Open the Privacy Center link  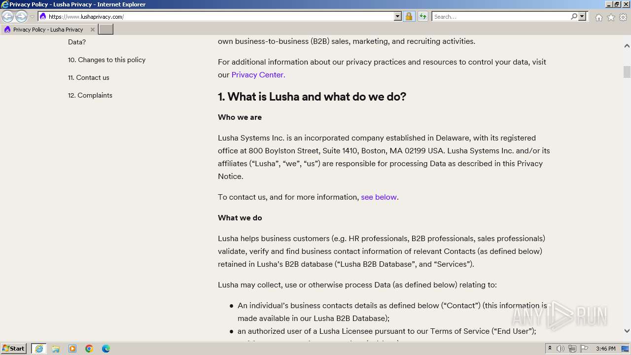click(x=258, y=74)
